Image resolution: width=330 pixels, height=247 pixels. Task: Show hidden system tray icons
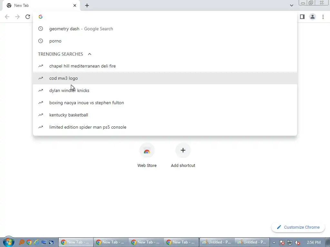pos(274,242)
